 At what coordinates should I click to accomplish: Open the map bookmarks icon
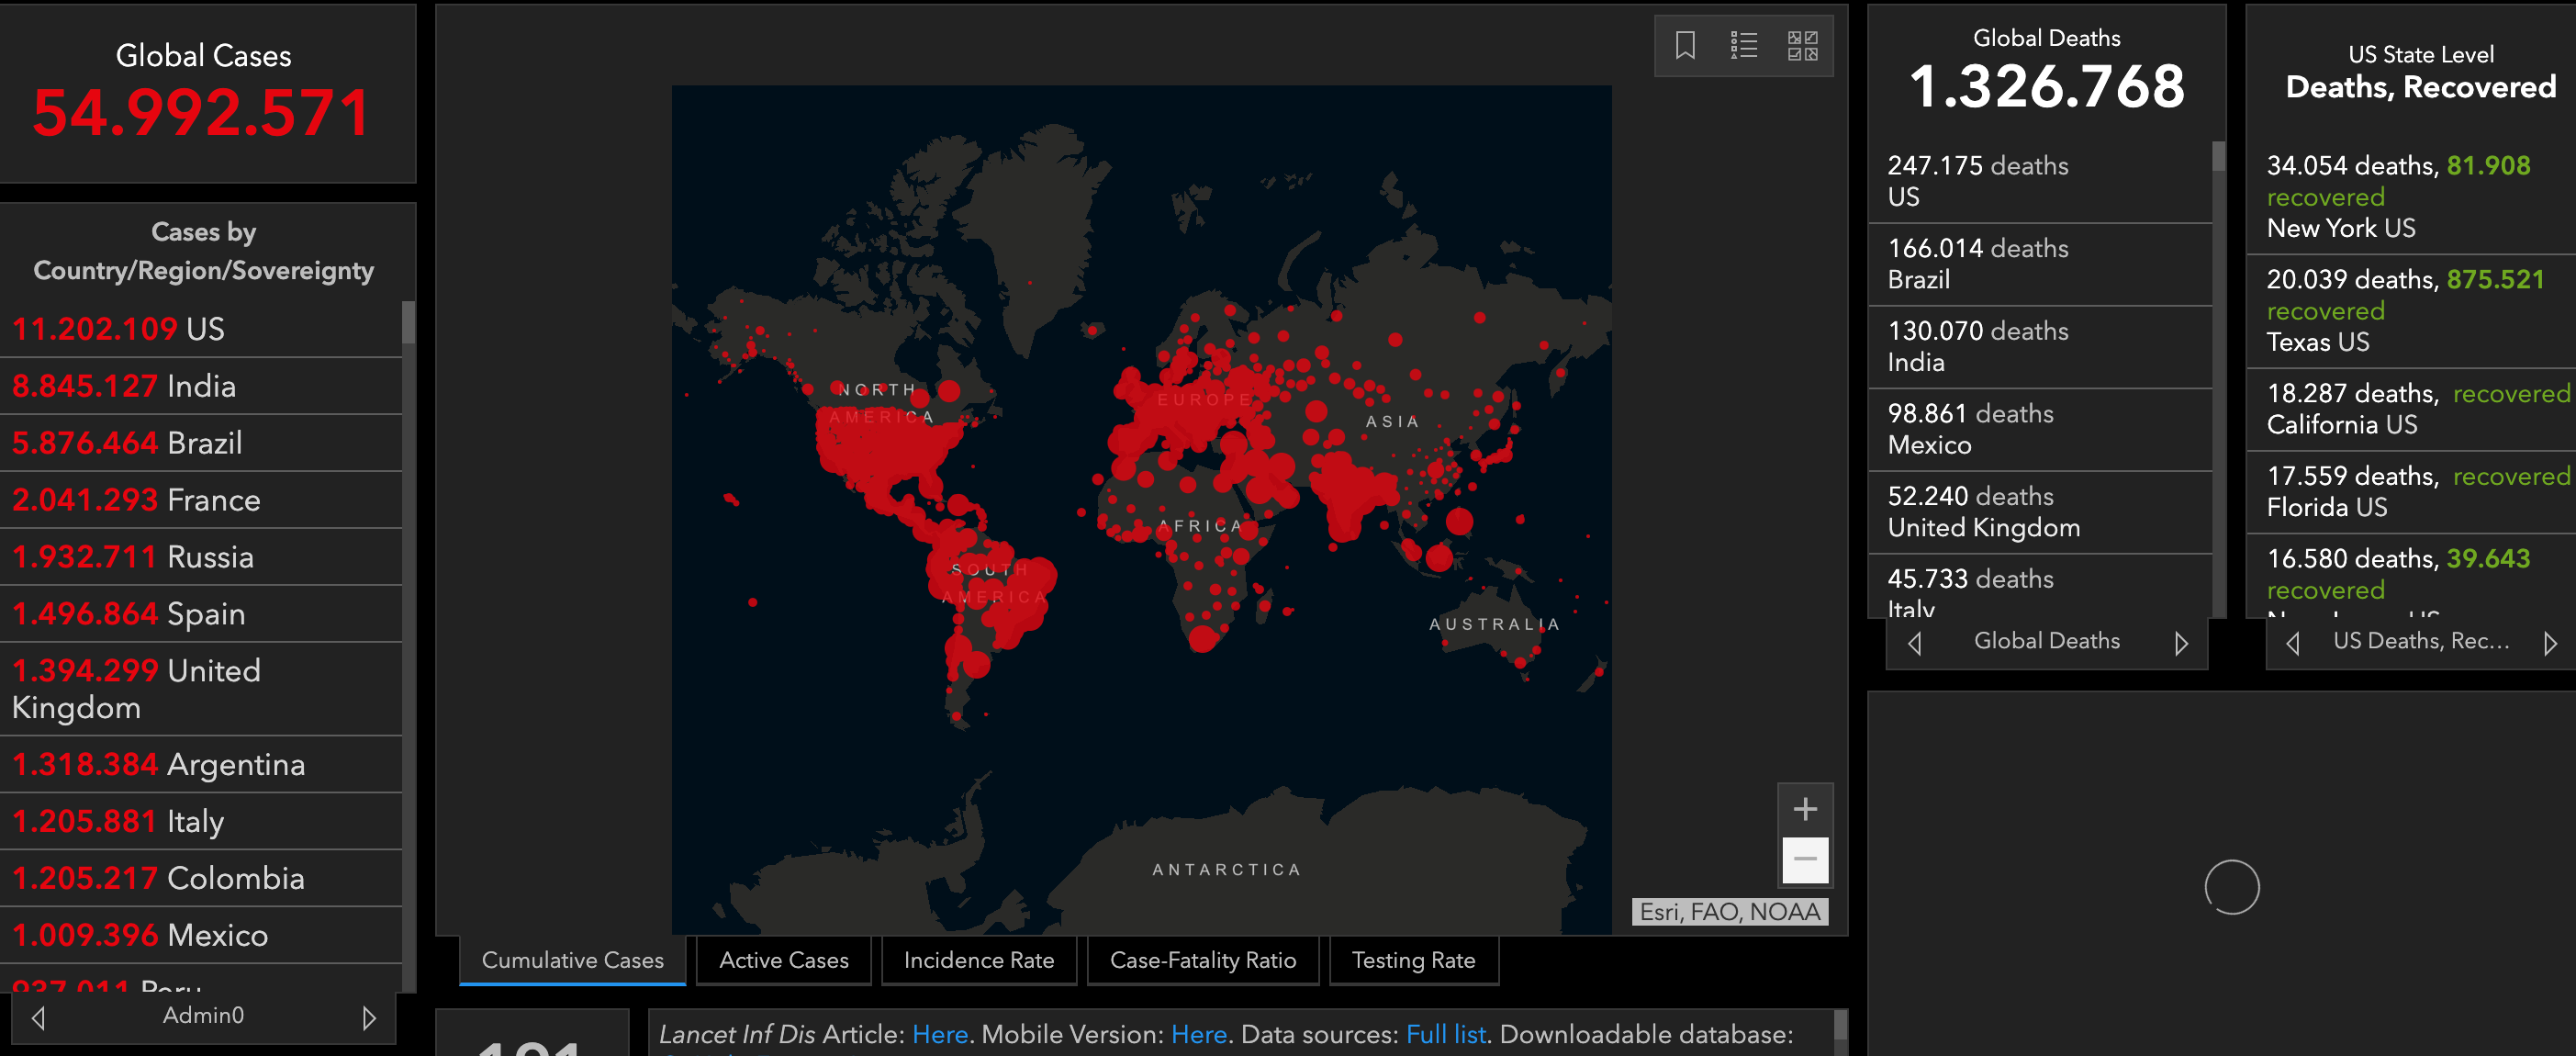tap(1685, 45)
